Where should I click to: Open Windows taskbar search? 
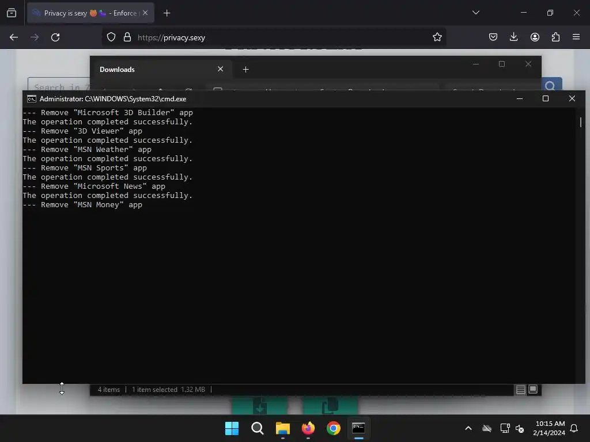click(x=258, y=428)
